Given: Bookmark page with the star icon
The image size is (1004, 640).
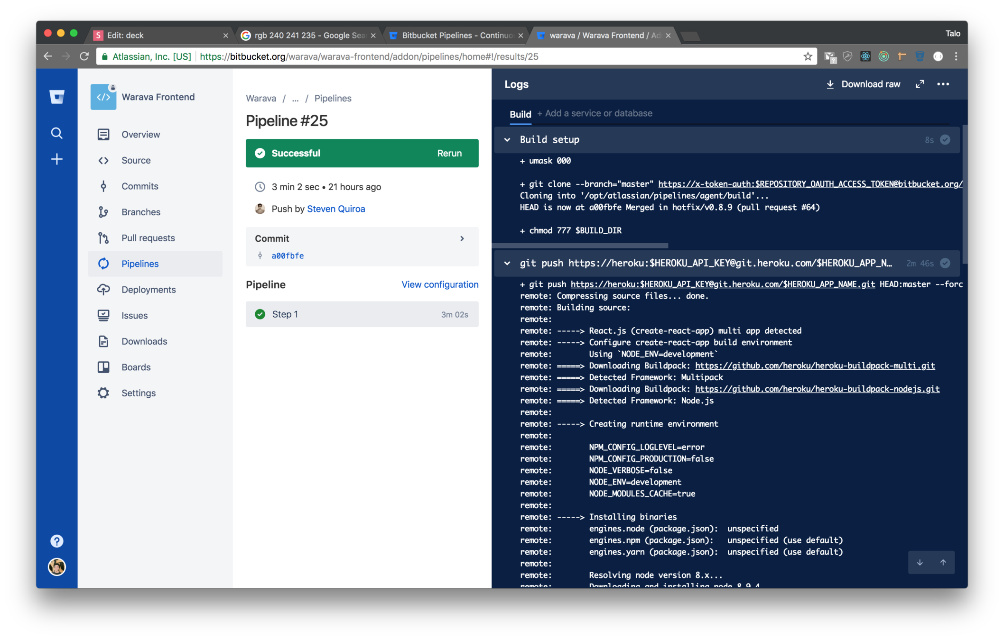Looking at the screenshot, I should (808, 56).
